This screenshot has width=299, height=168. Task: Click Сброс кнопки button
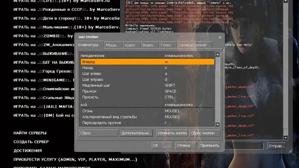(205, 133)
